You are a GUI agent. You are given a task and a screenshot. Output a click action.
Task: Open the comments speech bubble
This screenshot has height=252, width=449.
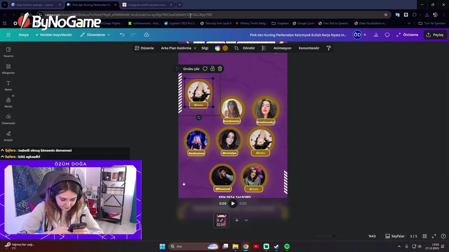tap(387, 35)
